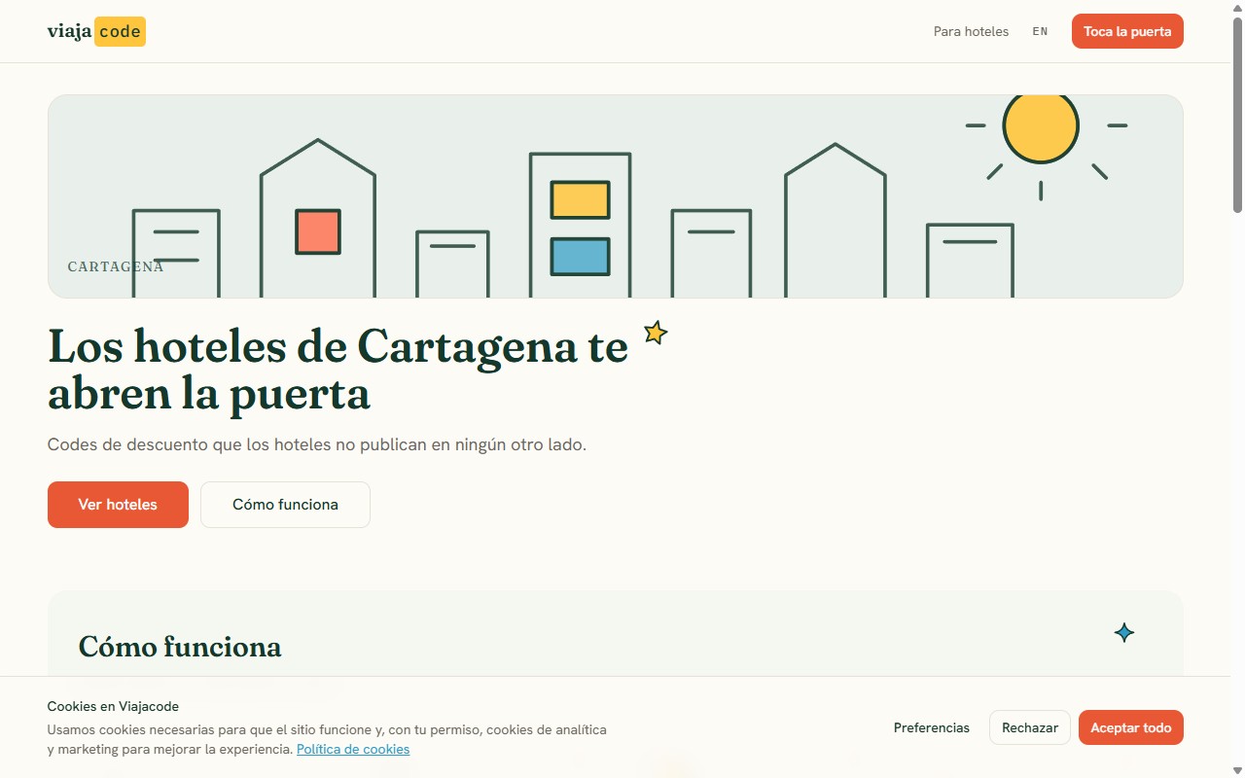Image resolution: width=1245 pixels, height=778 pixels.
Task: Open Para hoteles nav link
Action: click(971, 31)
